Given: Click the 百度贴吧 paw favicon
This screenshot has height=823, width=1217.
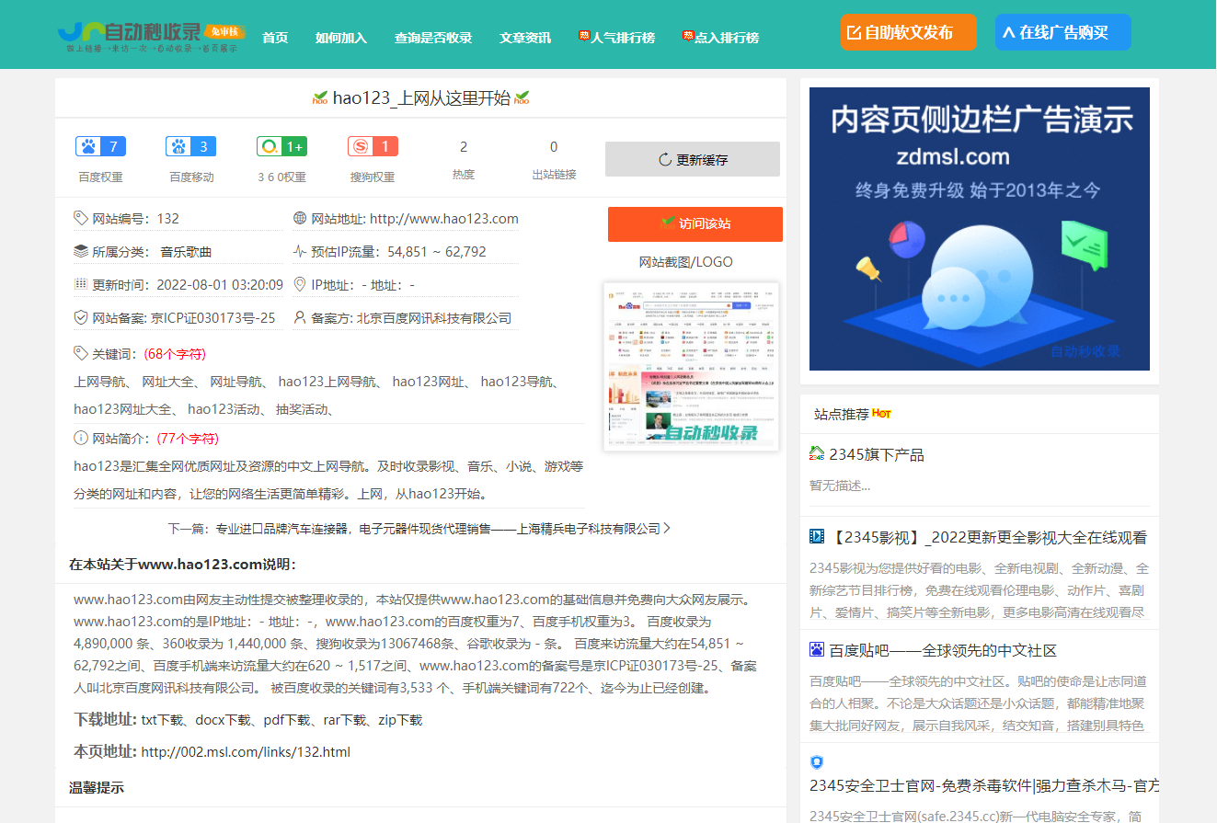Looking at the screenshot, I should pos(817,649).
